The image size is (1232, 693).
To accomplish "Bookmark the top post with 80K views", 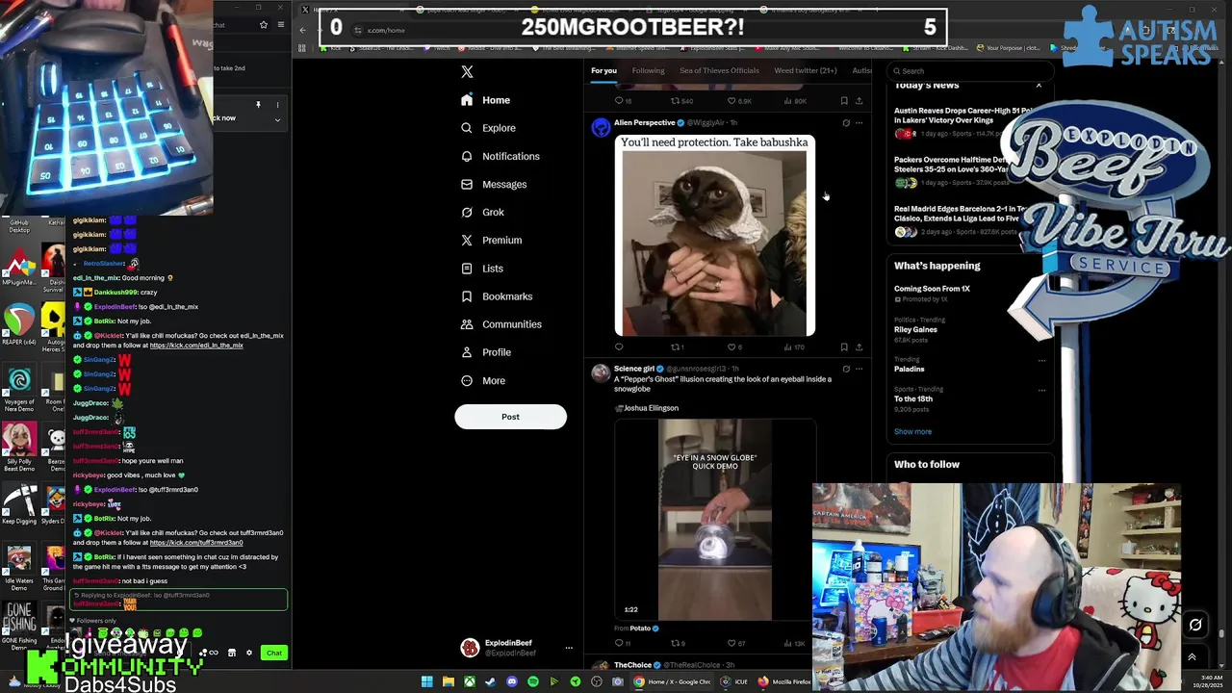I will pyautogui.click(x=844, y=101).
